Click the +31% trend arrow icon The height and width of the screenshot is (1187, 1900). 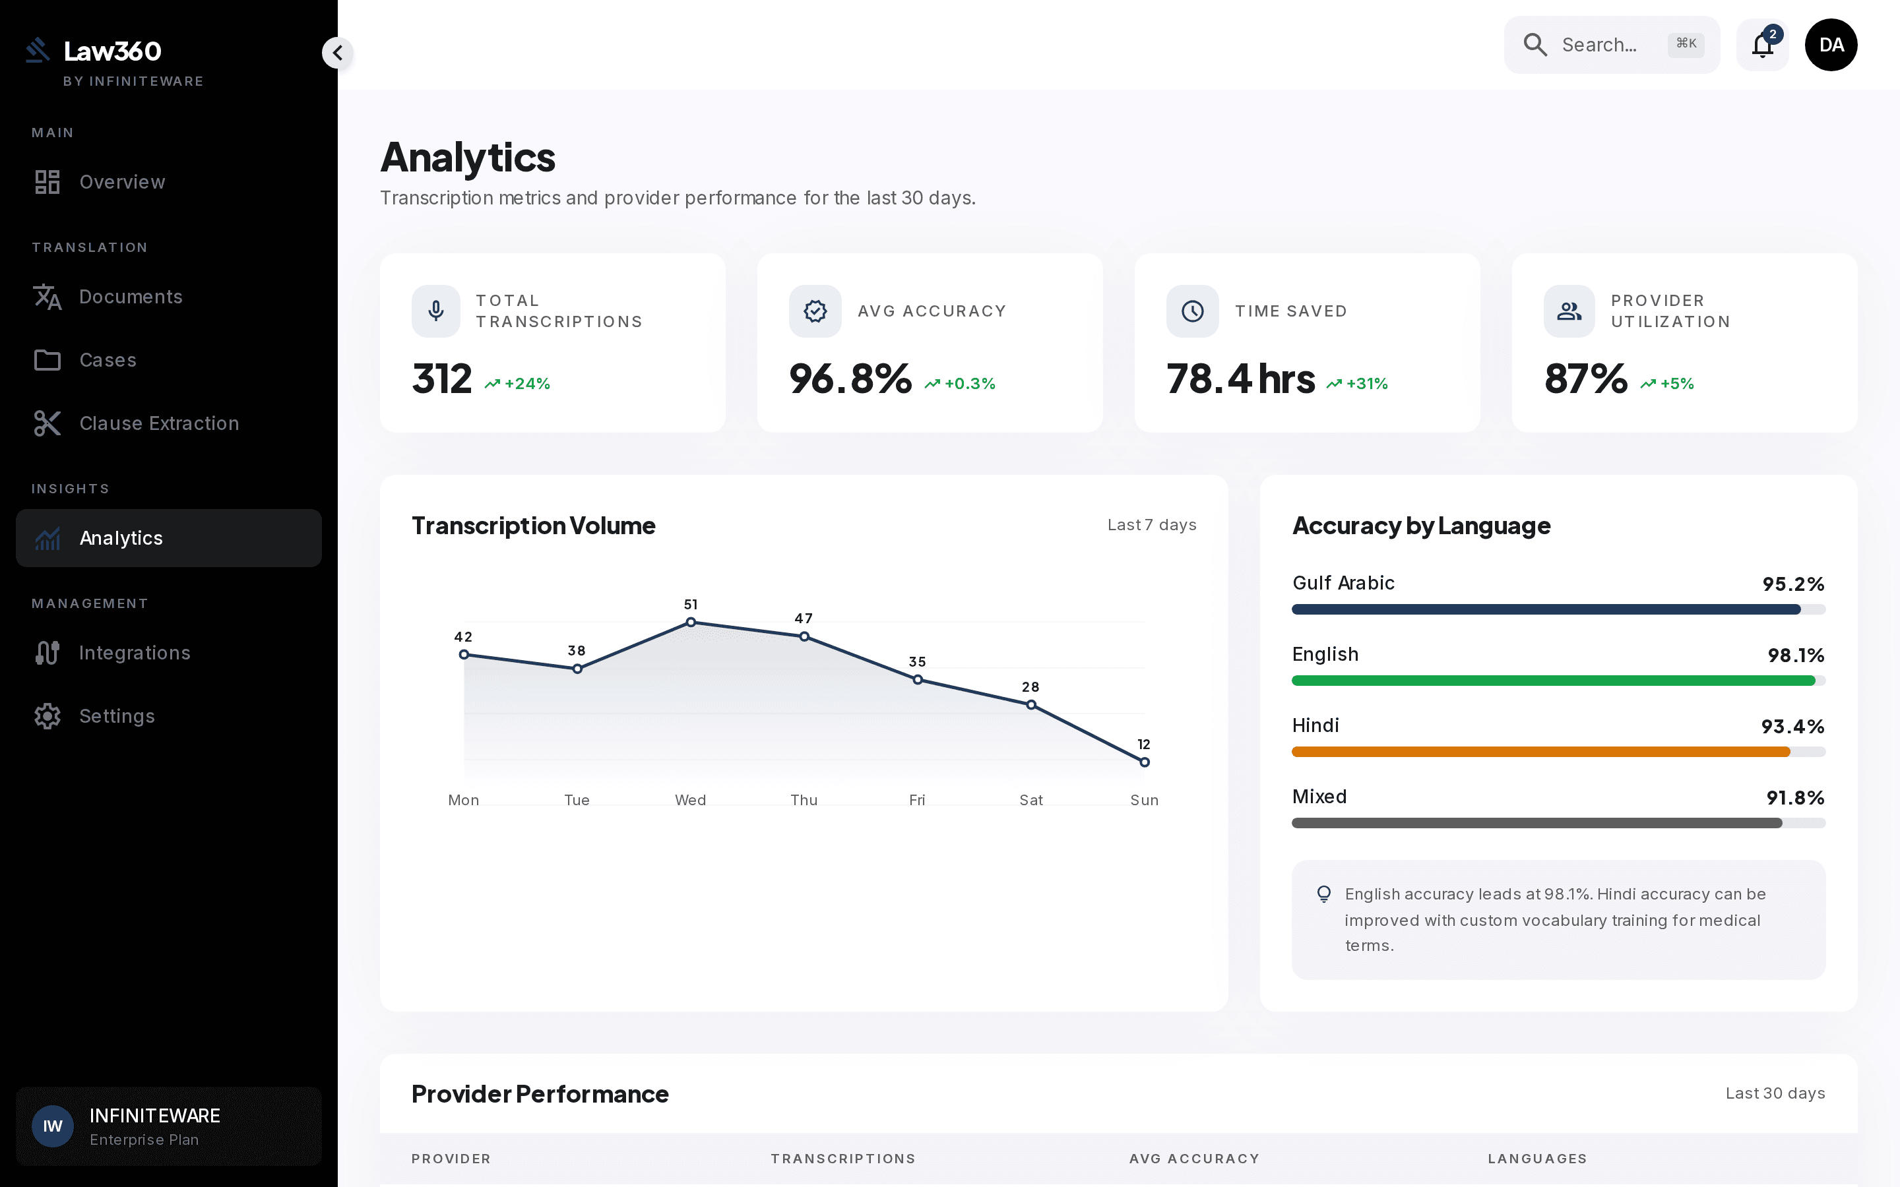coord(1334,384)
